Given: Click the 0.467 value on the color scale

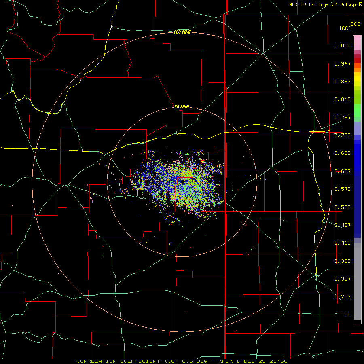Looking at the screenshot, I should (x=343, y=225).
